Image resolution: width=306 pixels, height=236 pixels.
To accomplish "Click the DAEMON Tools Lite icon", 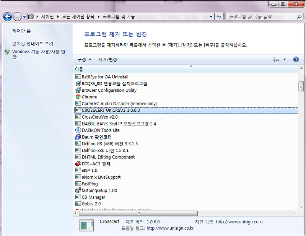I will tap(77, 130).
